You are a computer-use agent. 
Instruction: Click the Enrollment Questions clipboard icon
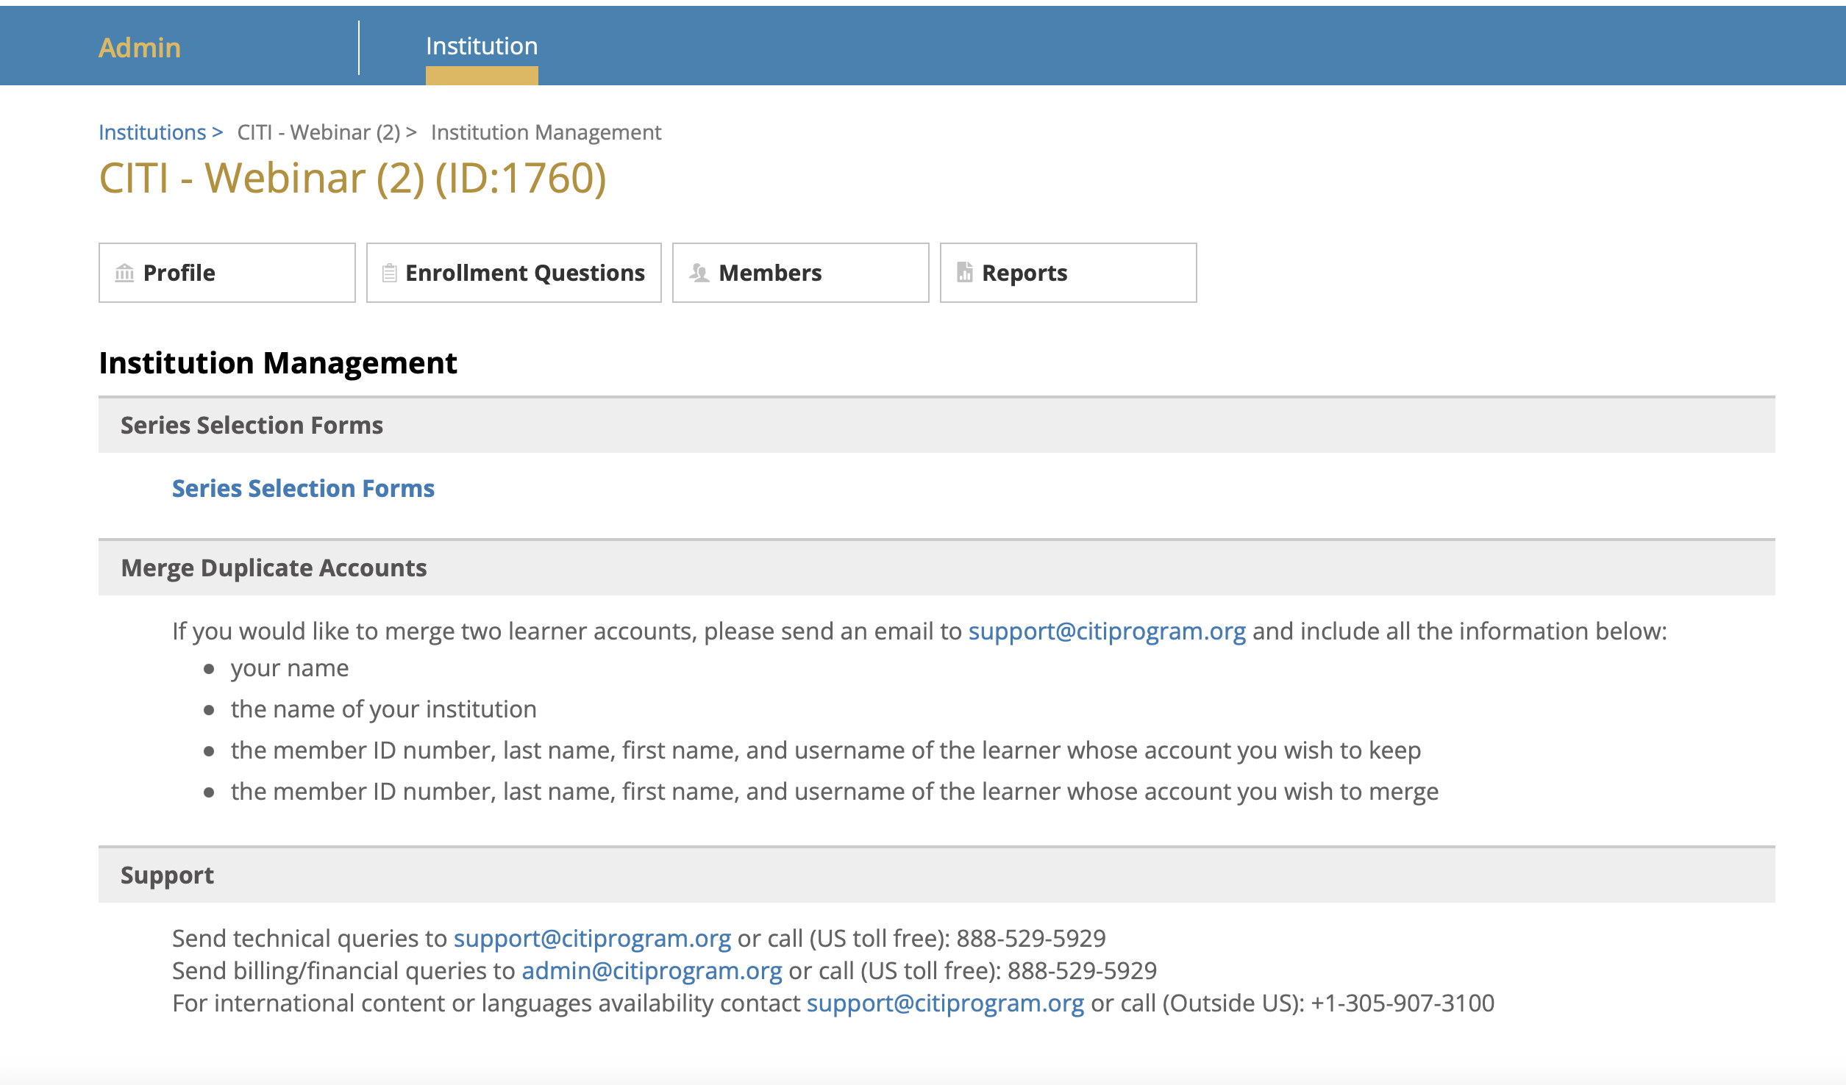[x=389, y=273]
